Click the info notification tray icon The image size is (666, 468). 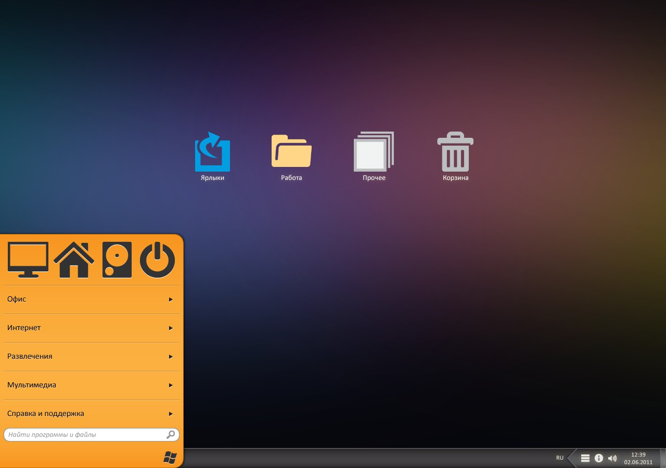(599, 458)
